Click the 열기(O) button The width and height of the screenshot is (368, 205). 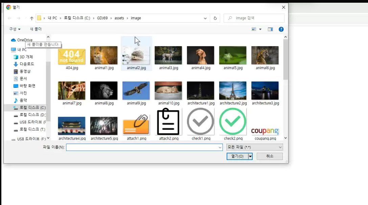click(x=237, y=156)
